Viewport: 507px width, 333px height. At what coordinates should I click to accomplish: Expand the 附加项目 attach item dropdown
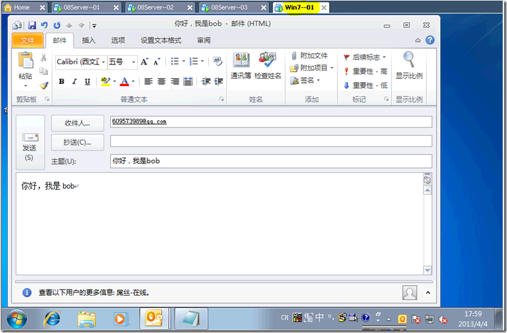(332, 68)
